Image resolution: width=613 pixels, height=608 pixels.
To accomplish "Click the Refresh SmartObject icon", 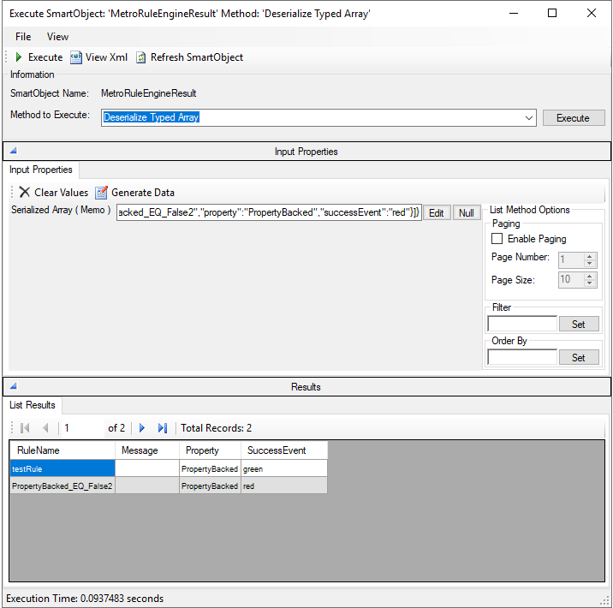I will (140, 57).
